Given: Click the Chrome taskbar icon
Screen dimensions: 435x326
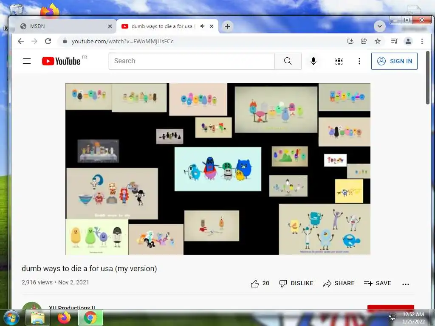Looking at the screenshot, I should [x=90, y=318].
